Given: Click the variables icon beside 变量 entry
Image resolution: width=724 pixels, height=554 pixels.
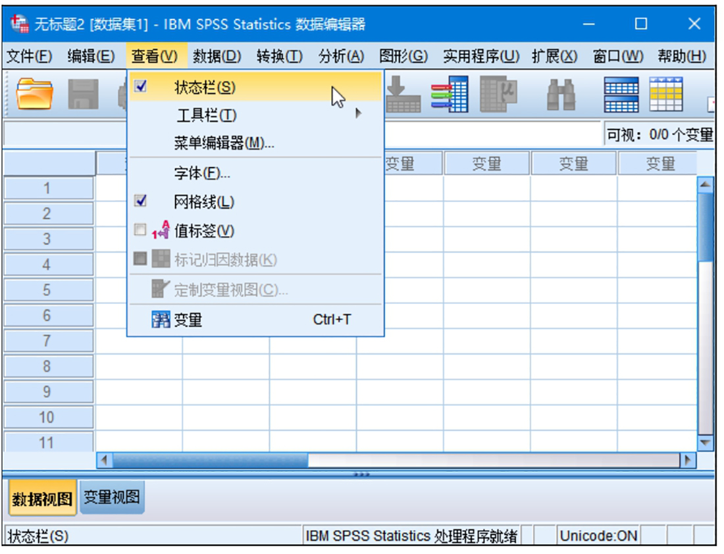Looking at the screenshot, I should click(161, 320).
